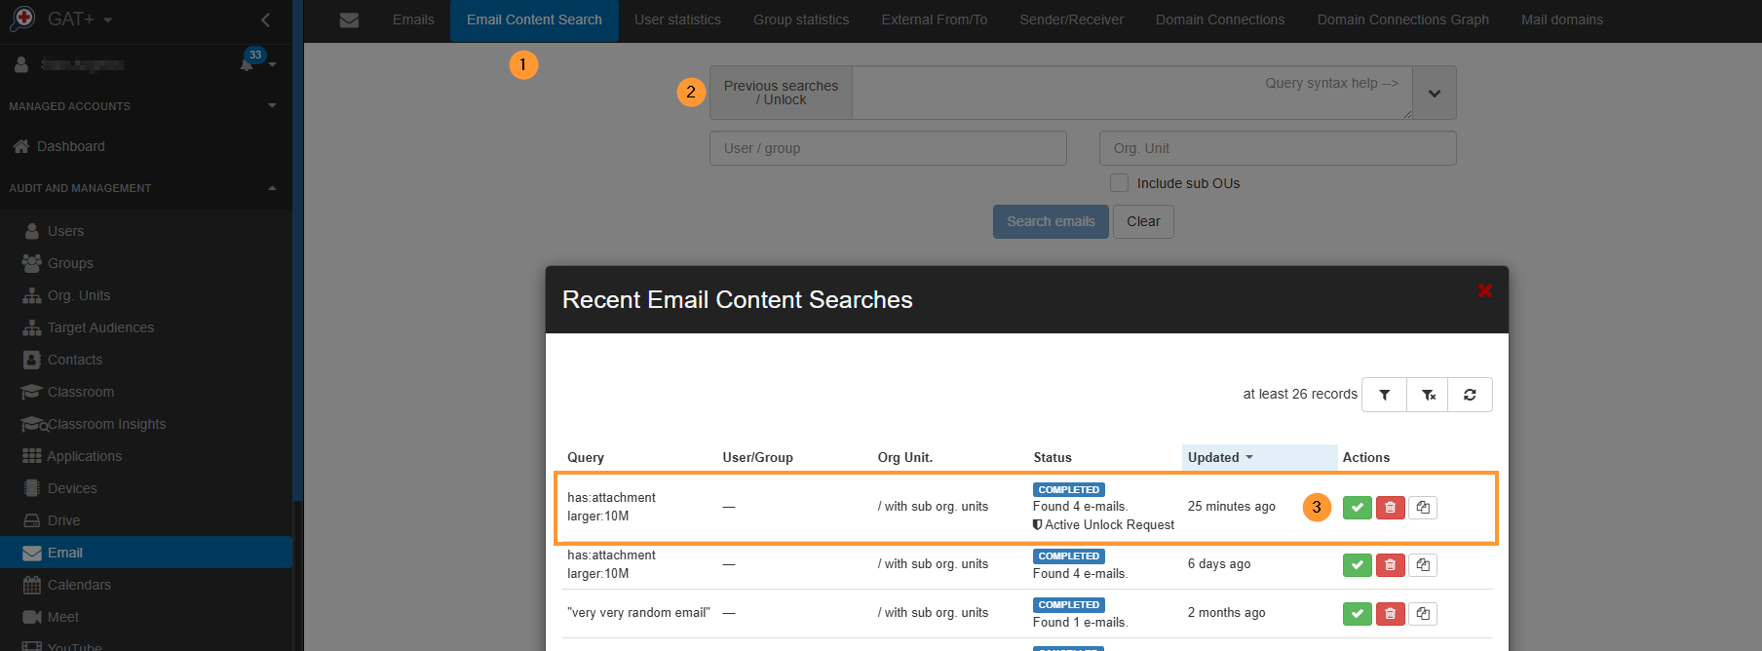
Task: Copy the 25 minutes ago search query
Action: (x=1423, y=508)
